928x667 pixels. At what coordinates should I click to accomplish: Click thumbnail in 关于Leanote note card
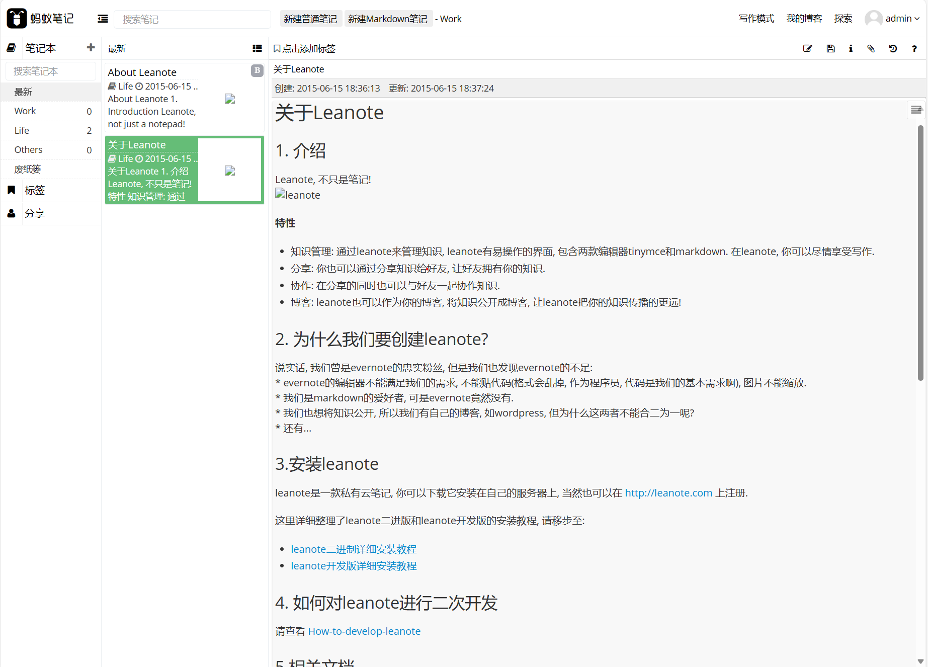230,171
